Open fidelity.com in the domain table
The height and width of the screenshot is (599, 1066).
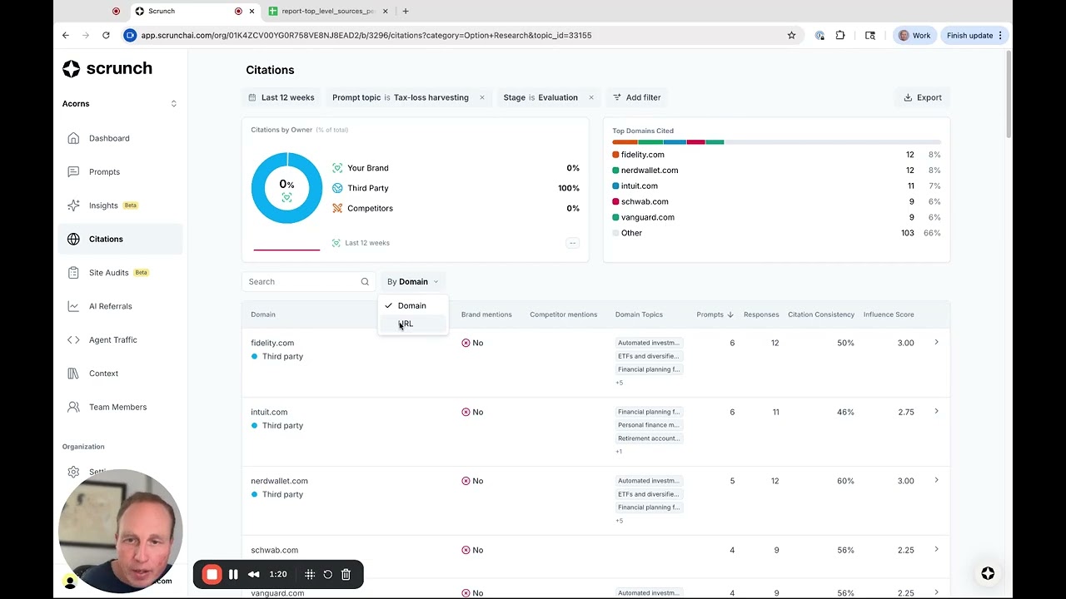click(272, 343)
